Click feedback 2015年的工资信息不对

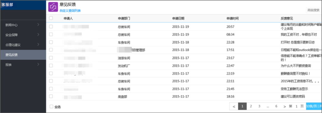click(x=300, y=81)
